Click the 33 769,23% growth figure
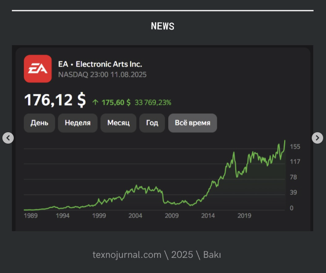Image resolution: width=326 pixels, height=273 pixels. (153, 102)
